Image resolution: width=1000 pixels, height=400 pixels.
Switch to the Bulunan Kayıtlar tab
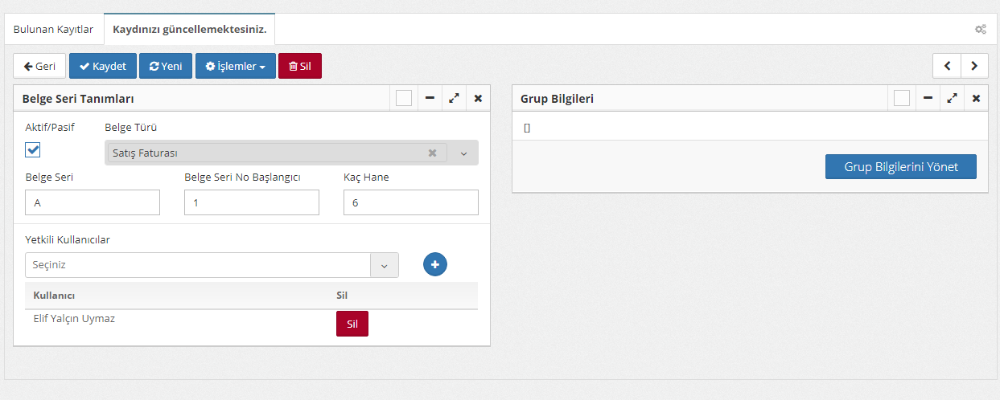point(53,30)
